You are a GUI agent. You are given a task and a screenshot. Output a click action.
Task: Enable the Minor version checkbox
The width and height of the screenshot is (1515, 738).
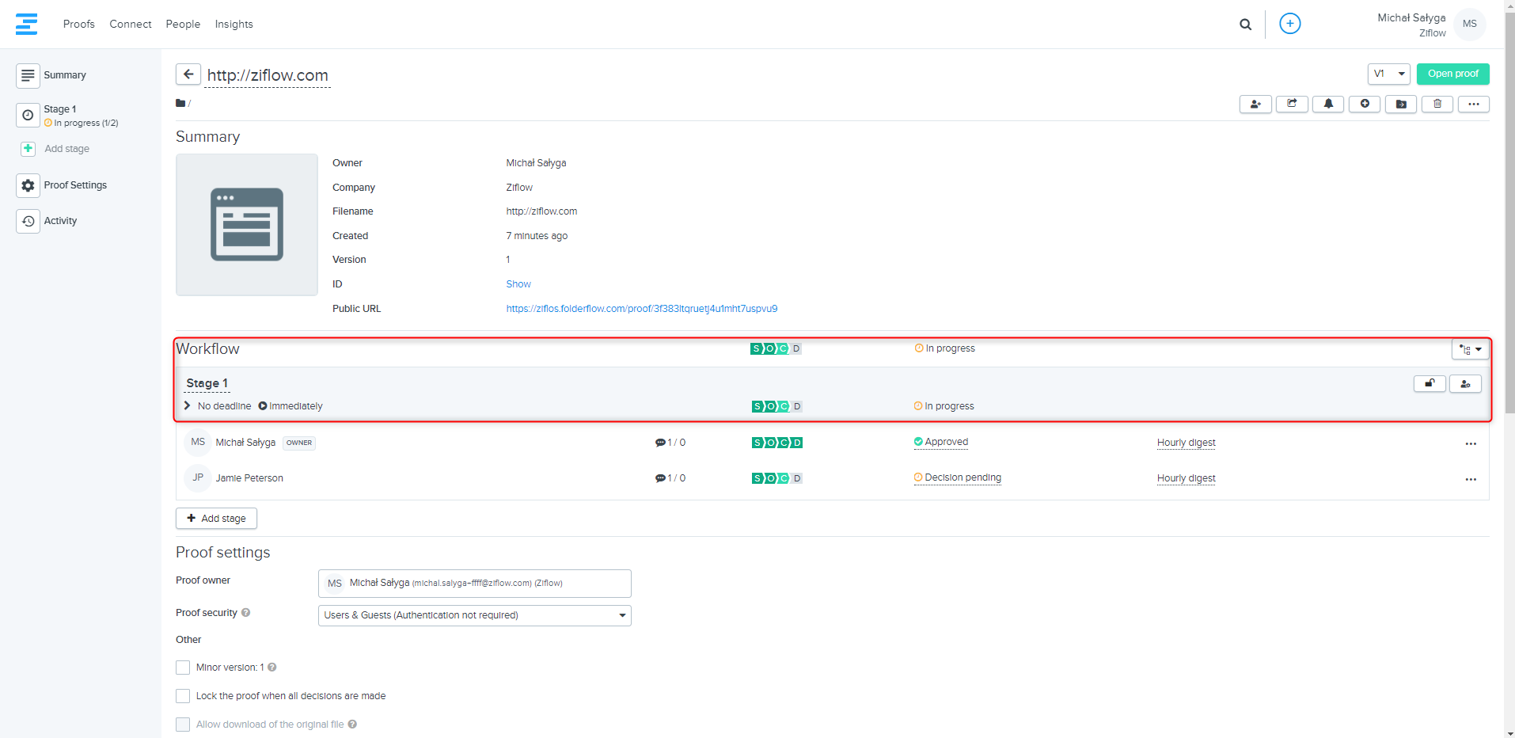(183, 668)
